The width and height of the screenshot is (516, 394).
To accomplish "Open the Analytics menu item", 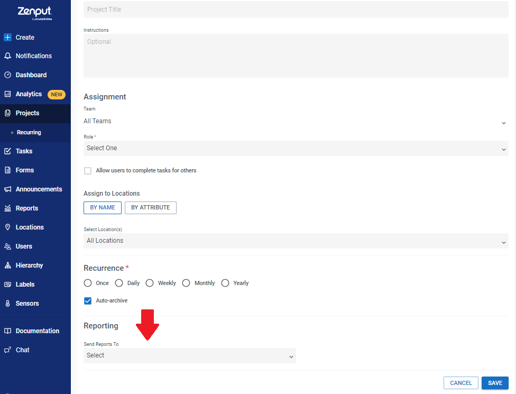I will pos(29,94).
